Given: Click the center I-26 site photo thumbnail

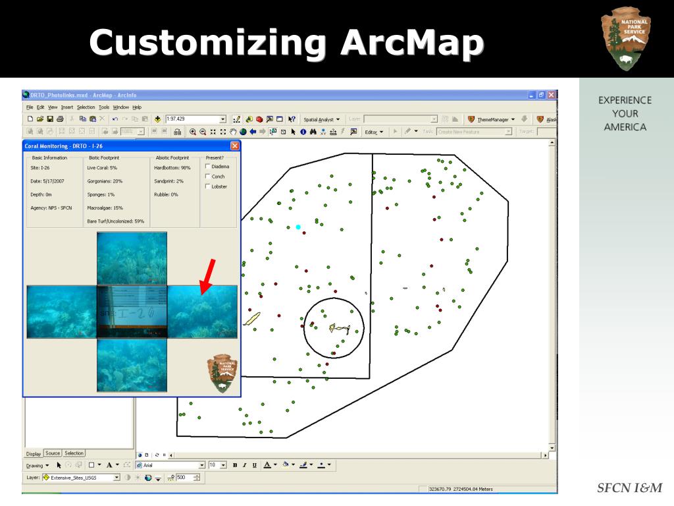Looking at the screenshot, I should pos(132,312).
